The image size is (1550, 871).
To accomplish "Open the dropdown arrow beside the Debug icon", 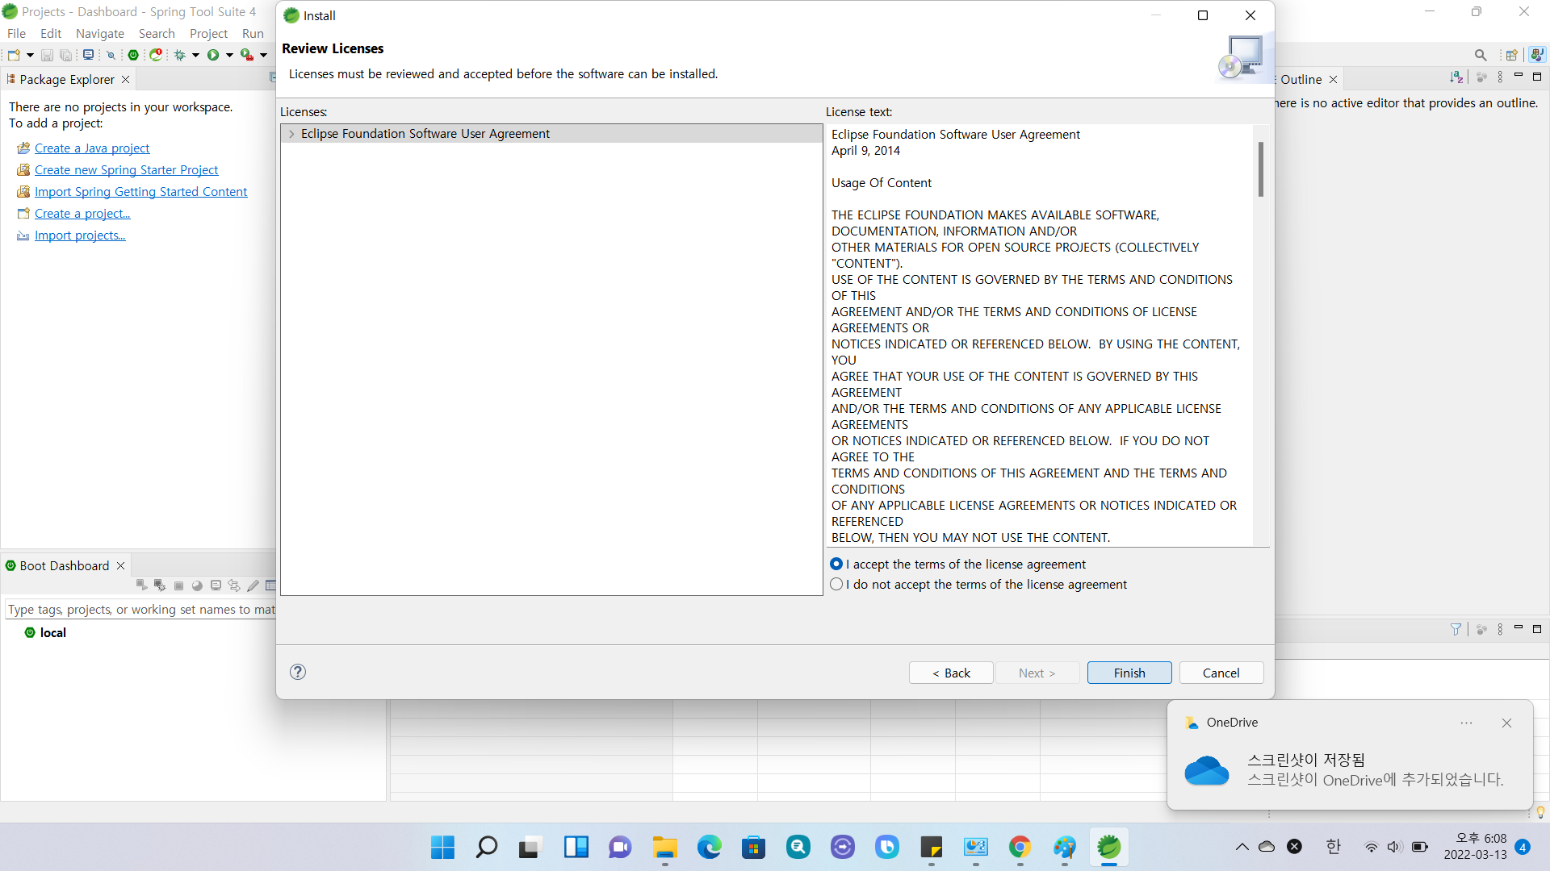I will 195,55.
